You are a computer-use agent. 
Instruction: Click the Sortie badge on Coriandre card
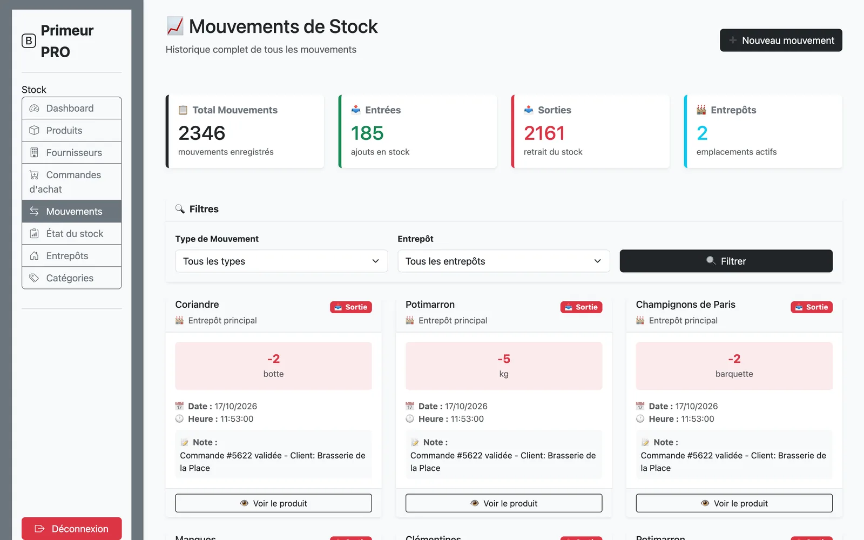pos(351,307)
